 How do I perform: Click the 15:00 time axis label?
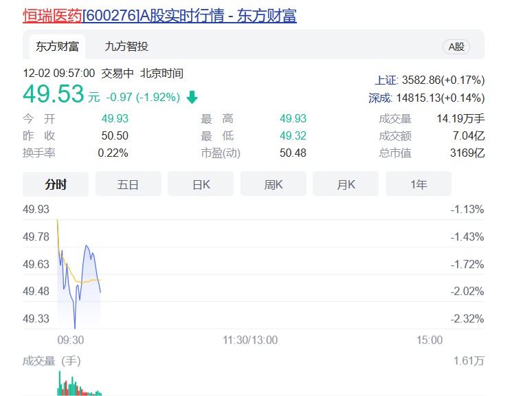point(430,340)
